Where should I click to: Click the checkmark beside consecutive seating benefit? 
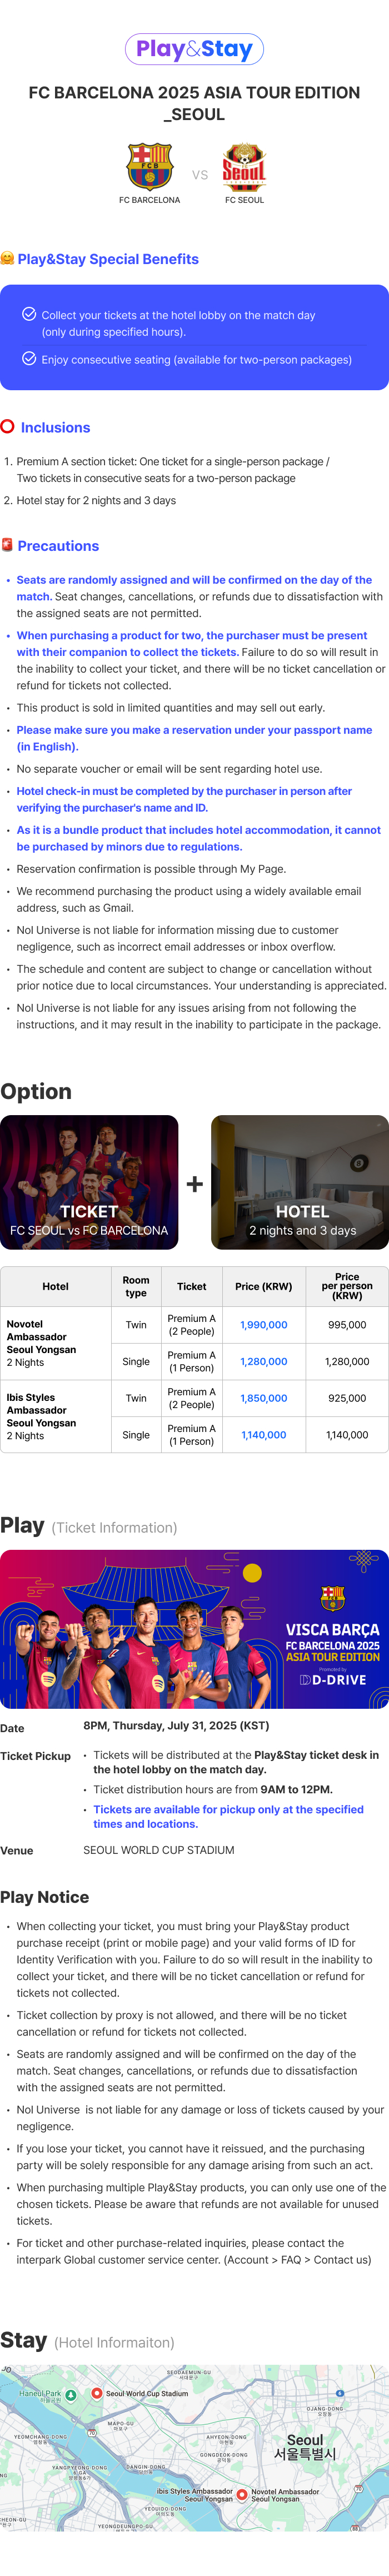point(29,359)
